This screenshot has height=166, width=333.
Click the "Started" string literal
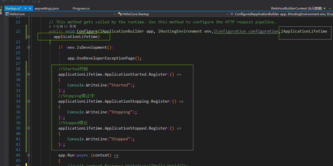coord(120,85)
